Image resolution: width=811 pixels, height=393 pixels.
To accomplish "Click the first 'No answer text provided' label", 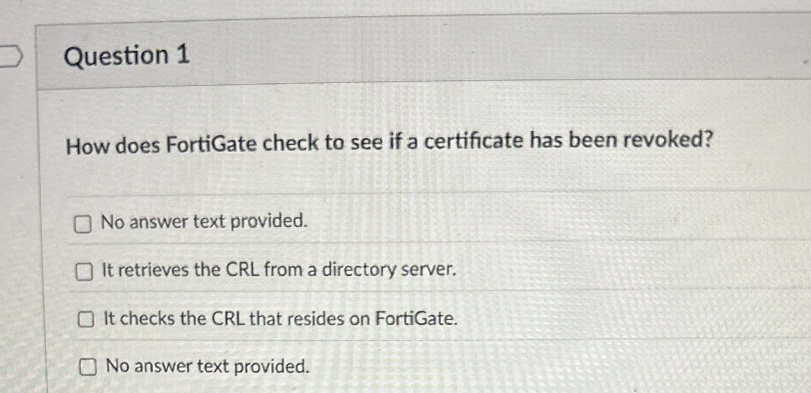I will 204,222.
